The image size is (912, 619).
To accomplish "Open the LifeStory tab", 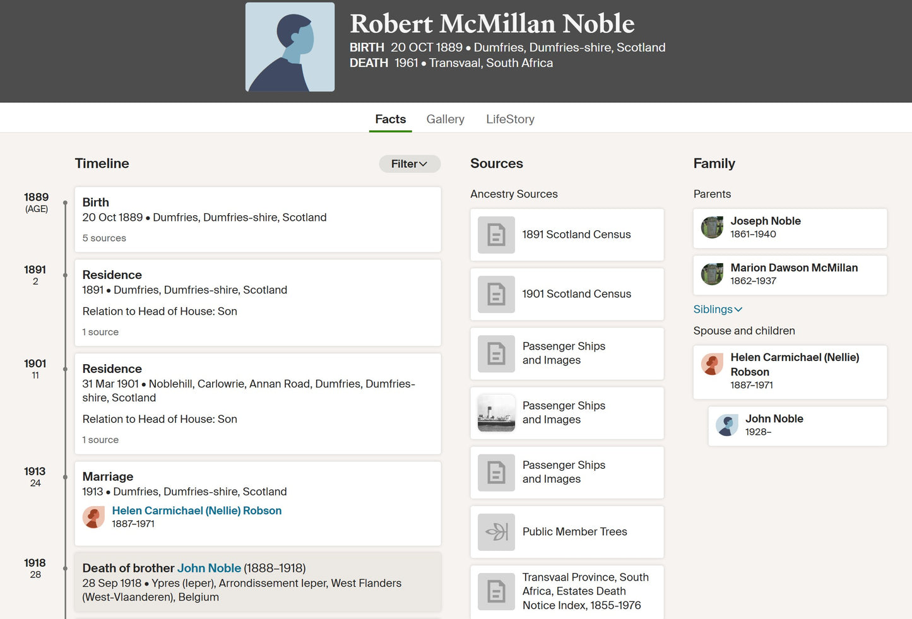I will 510,119.
